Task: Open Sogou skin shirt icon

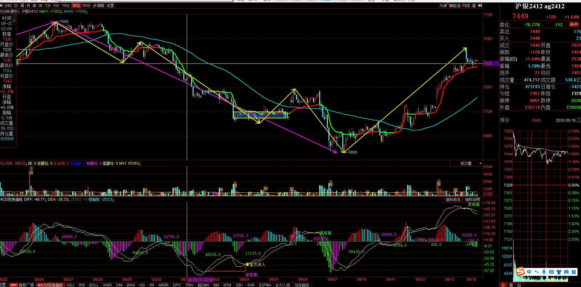Action: pos(559,272)
